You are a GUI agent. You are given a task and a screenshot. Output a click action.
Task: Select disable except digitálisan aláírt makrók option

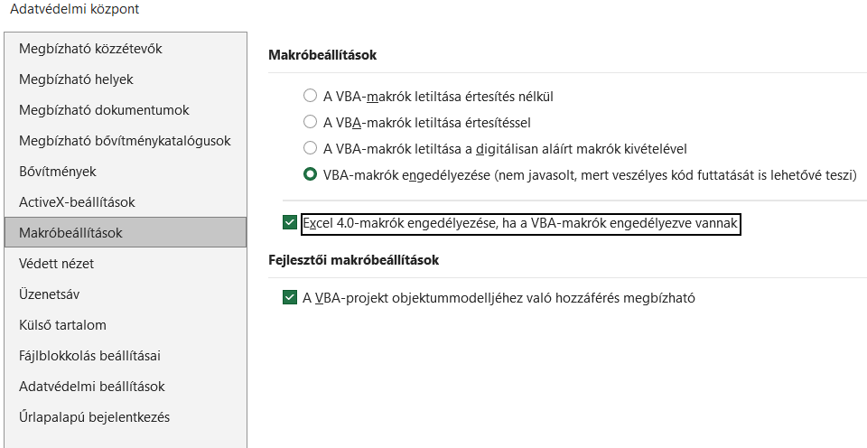pos(311,148)
